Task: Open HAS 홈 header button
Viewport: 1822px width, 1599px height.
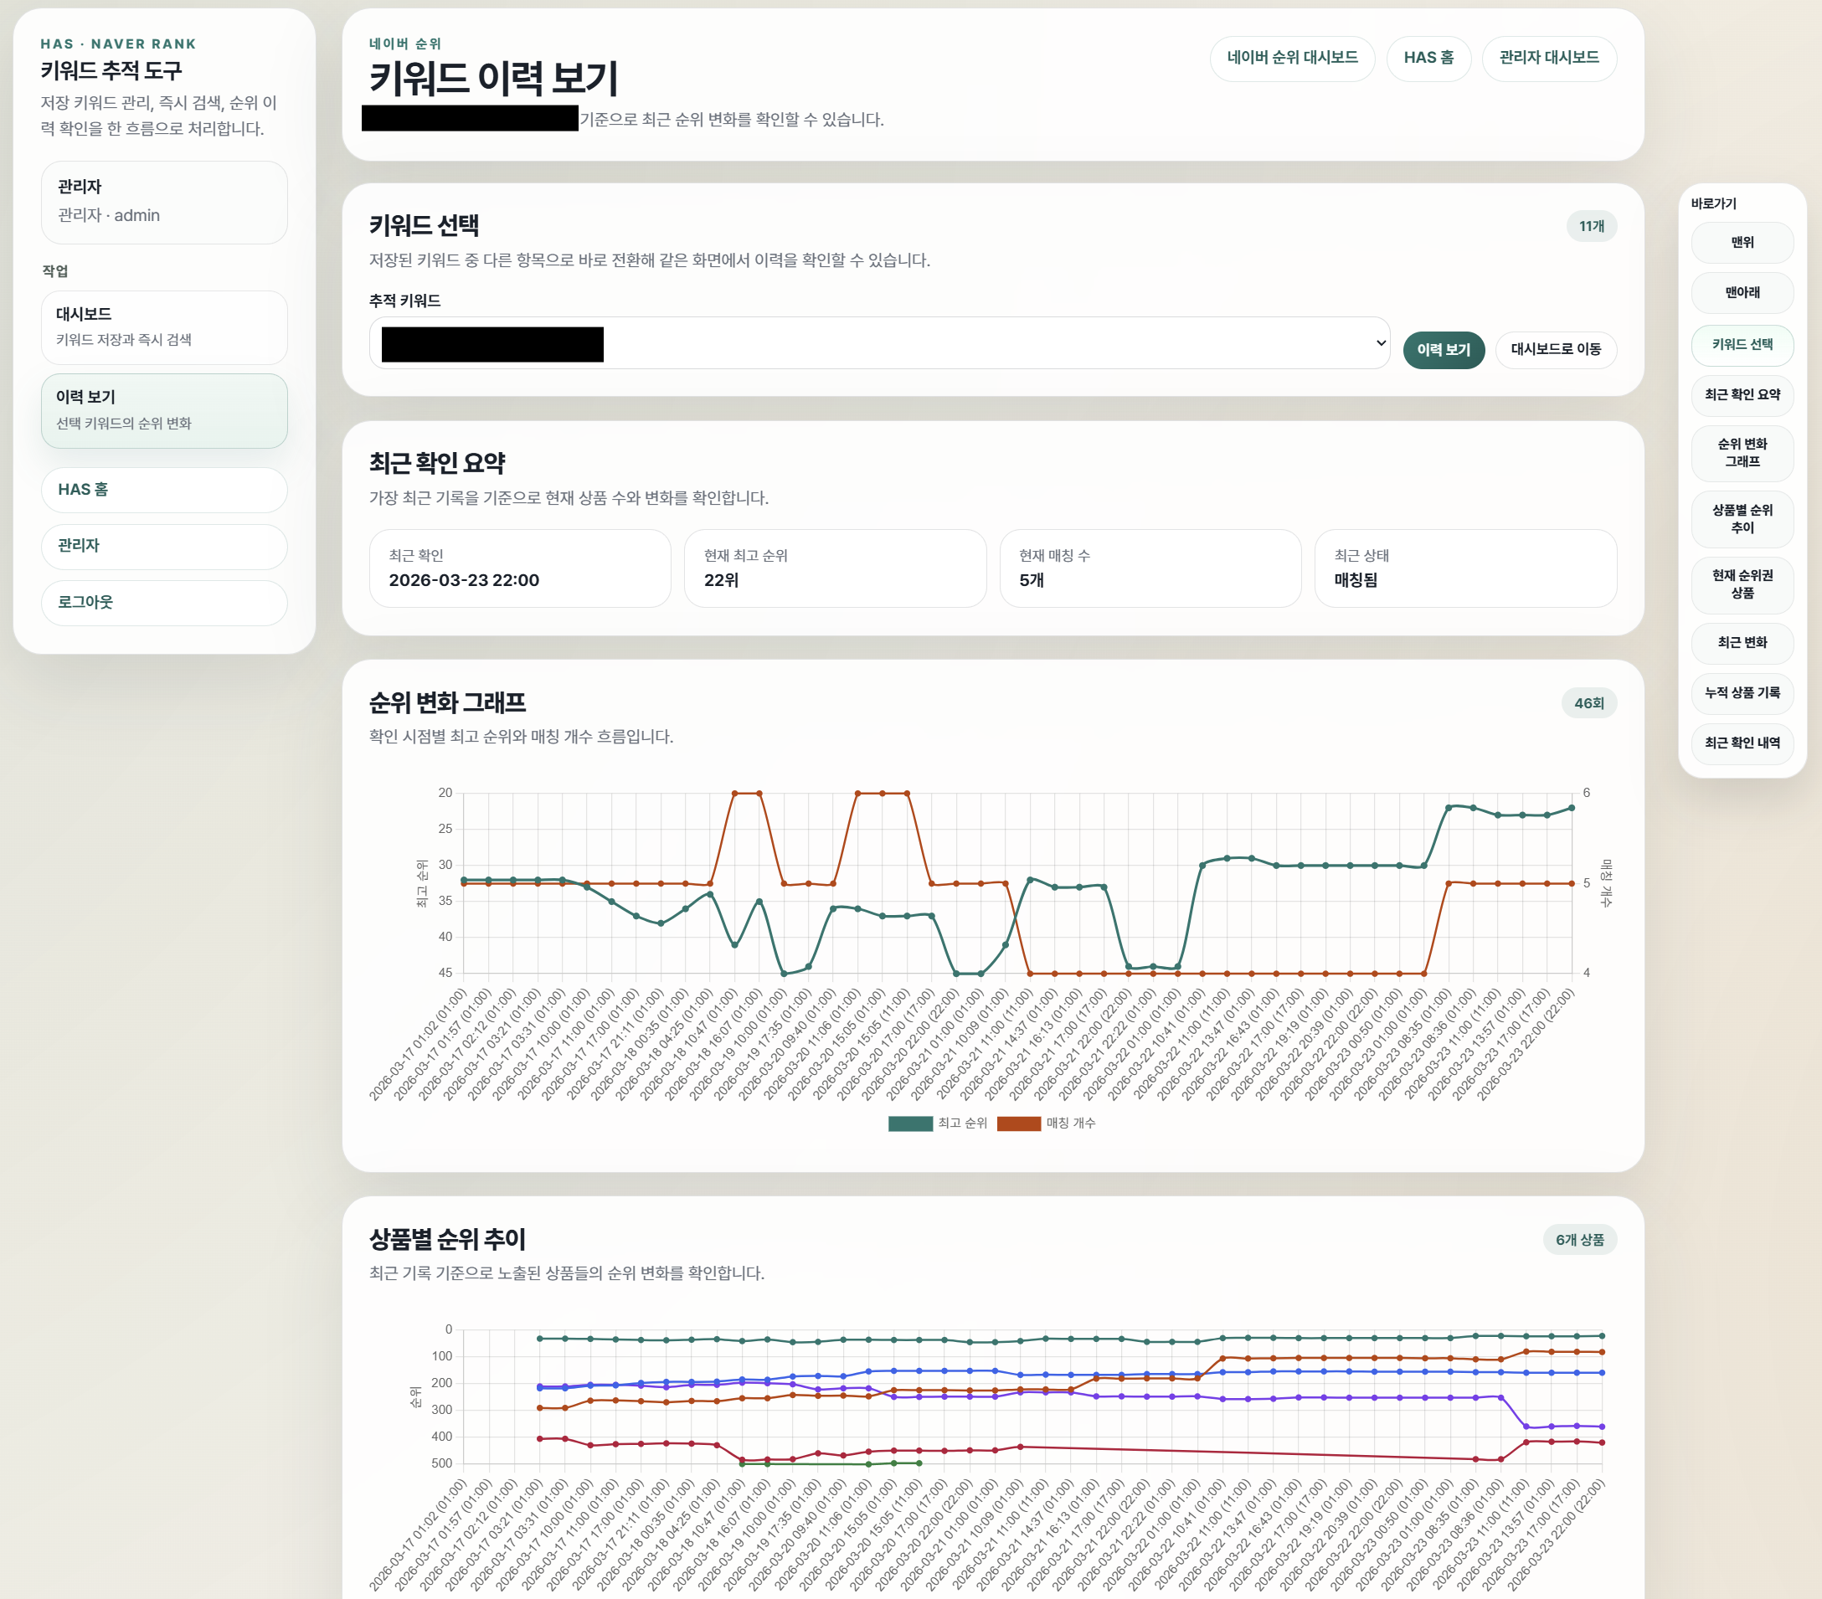Action: point(1428,58)
